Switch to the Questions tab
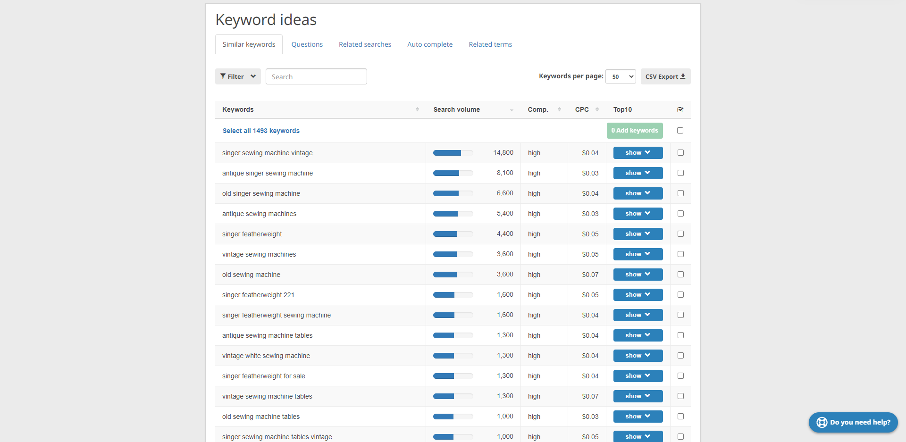Viewport: 906px width, 442px height. coord(307,44)
